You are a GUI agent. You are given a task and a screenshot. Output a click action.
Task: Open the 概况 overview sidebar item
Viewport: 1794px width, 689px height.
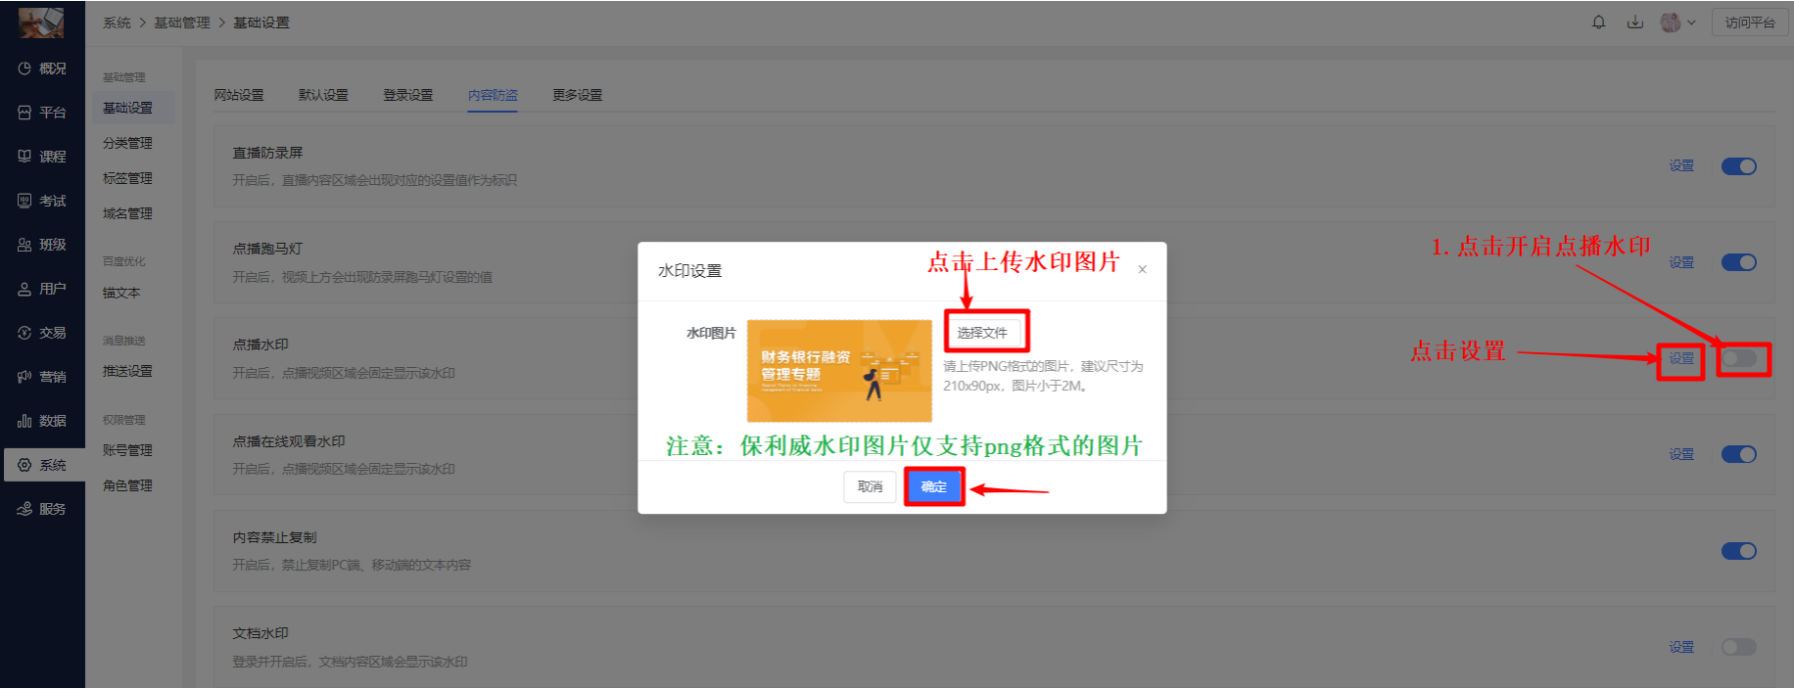click(42, 69)
